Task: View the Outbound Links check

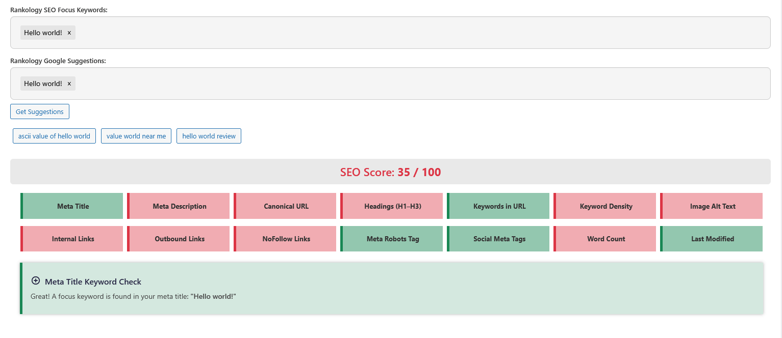Action: [x=180, y=239]
